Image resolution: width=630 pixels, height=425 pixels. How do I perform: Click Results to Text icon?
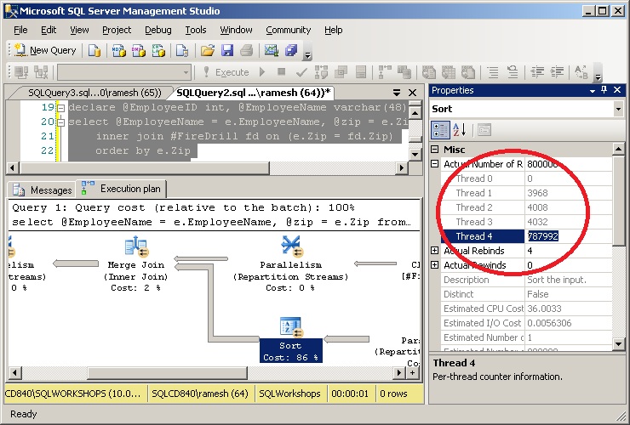click(x=429, y=72)
